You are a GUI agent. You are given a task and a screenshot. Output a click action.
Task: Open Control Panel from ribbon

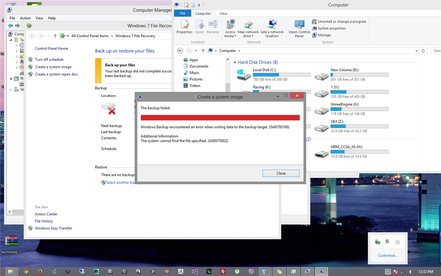(x=299, y=29)
